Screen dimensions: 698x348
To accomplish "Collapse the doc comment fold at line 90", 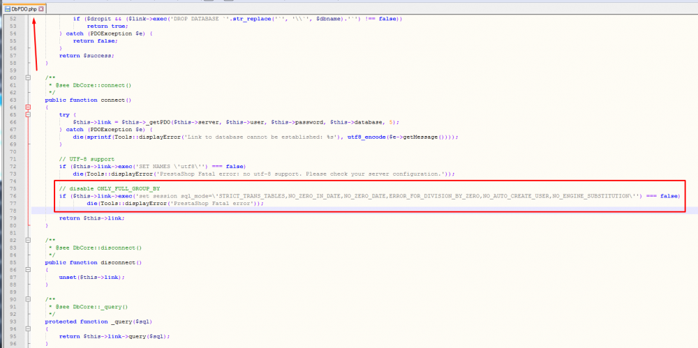I will pos(29,299).
